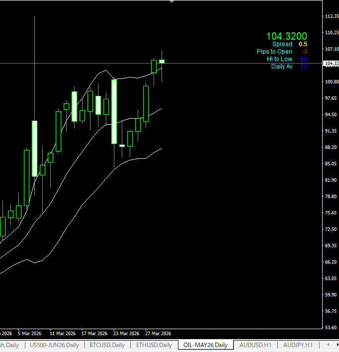This screenshot has width=339, height=352.
Task: Select the most recent daily candle
Action: click(162, 61)
